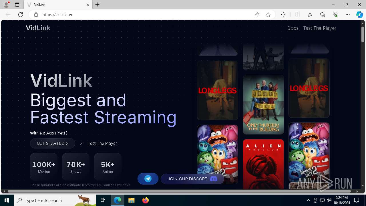This screenshot has height=206, width=366.
Task: Start Read Aloud from address bar
Action: [257, 15]
